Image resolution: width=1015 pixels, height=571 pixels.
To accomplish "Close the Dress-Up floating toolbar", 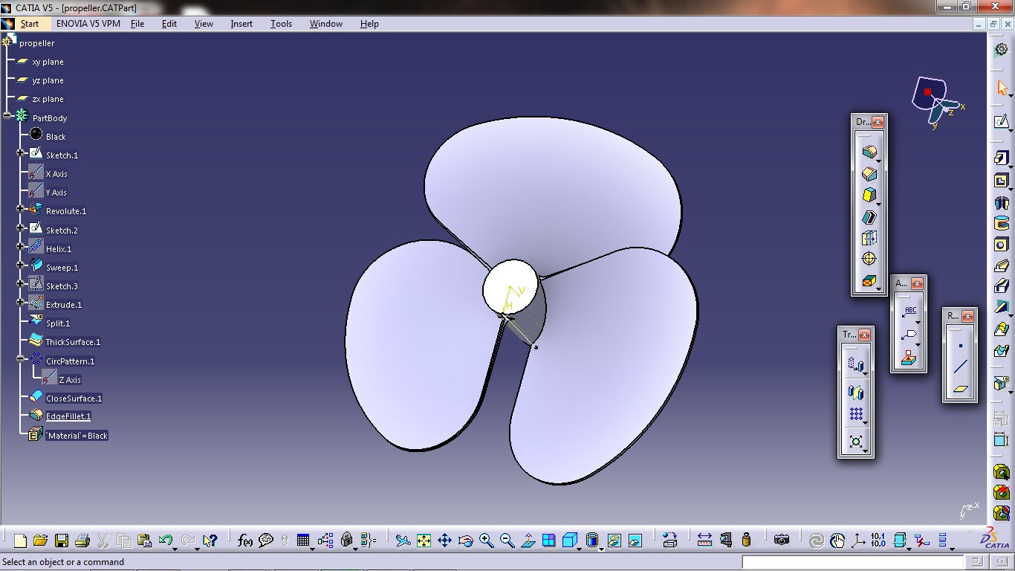I will point(878,122).
